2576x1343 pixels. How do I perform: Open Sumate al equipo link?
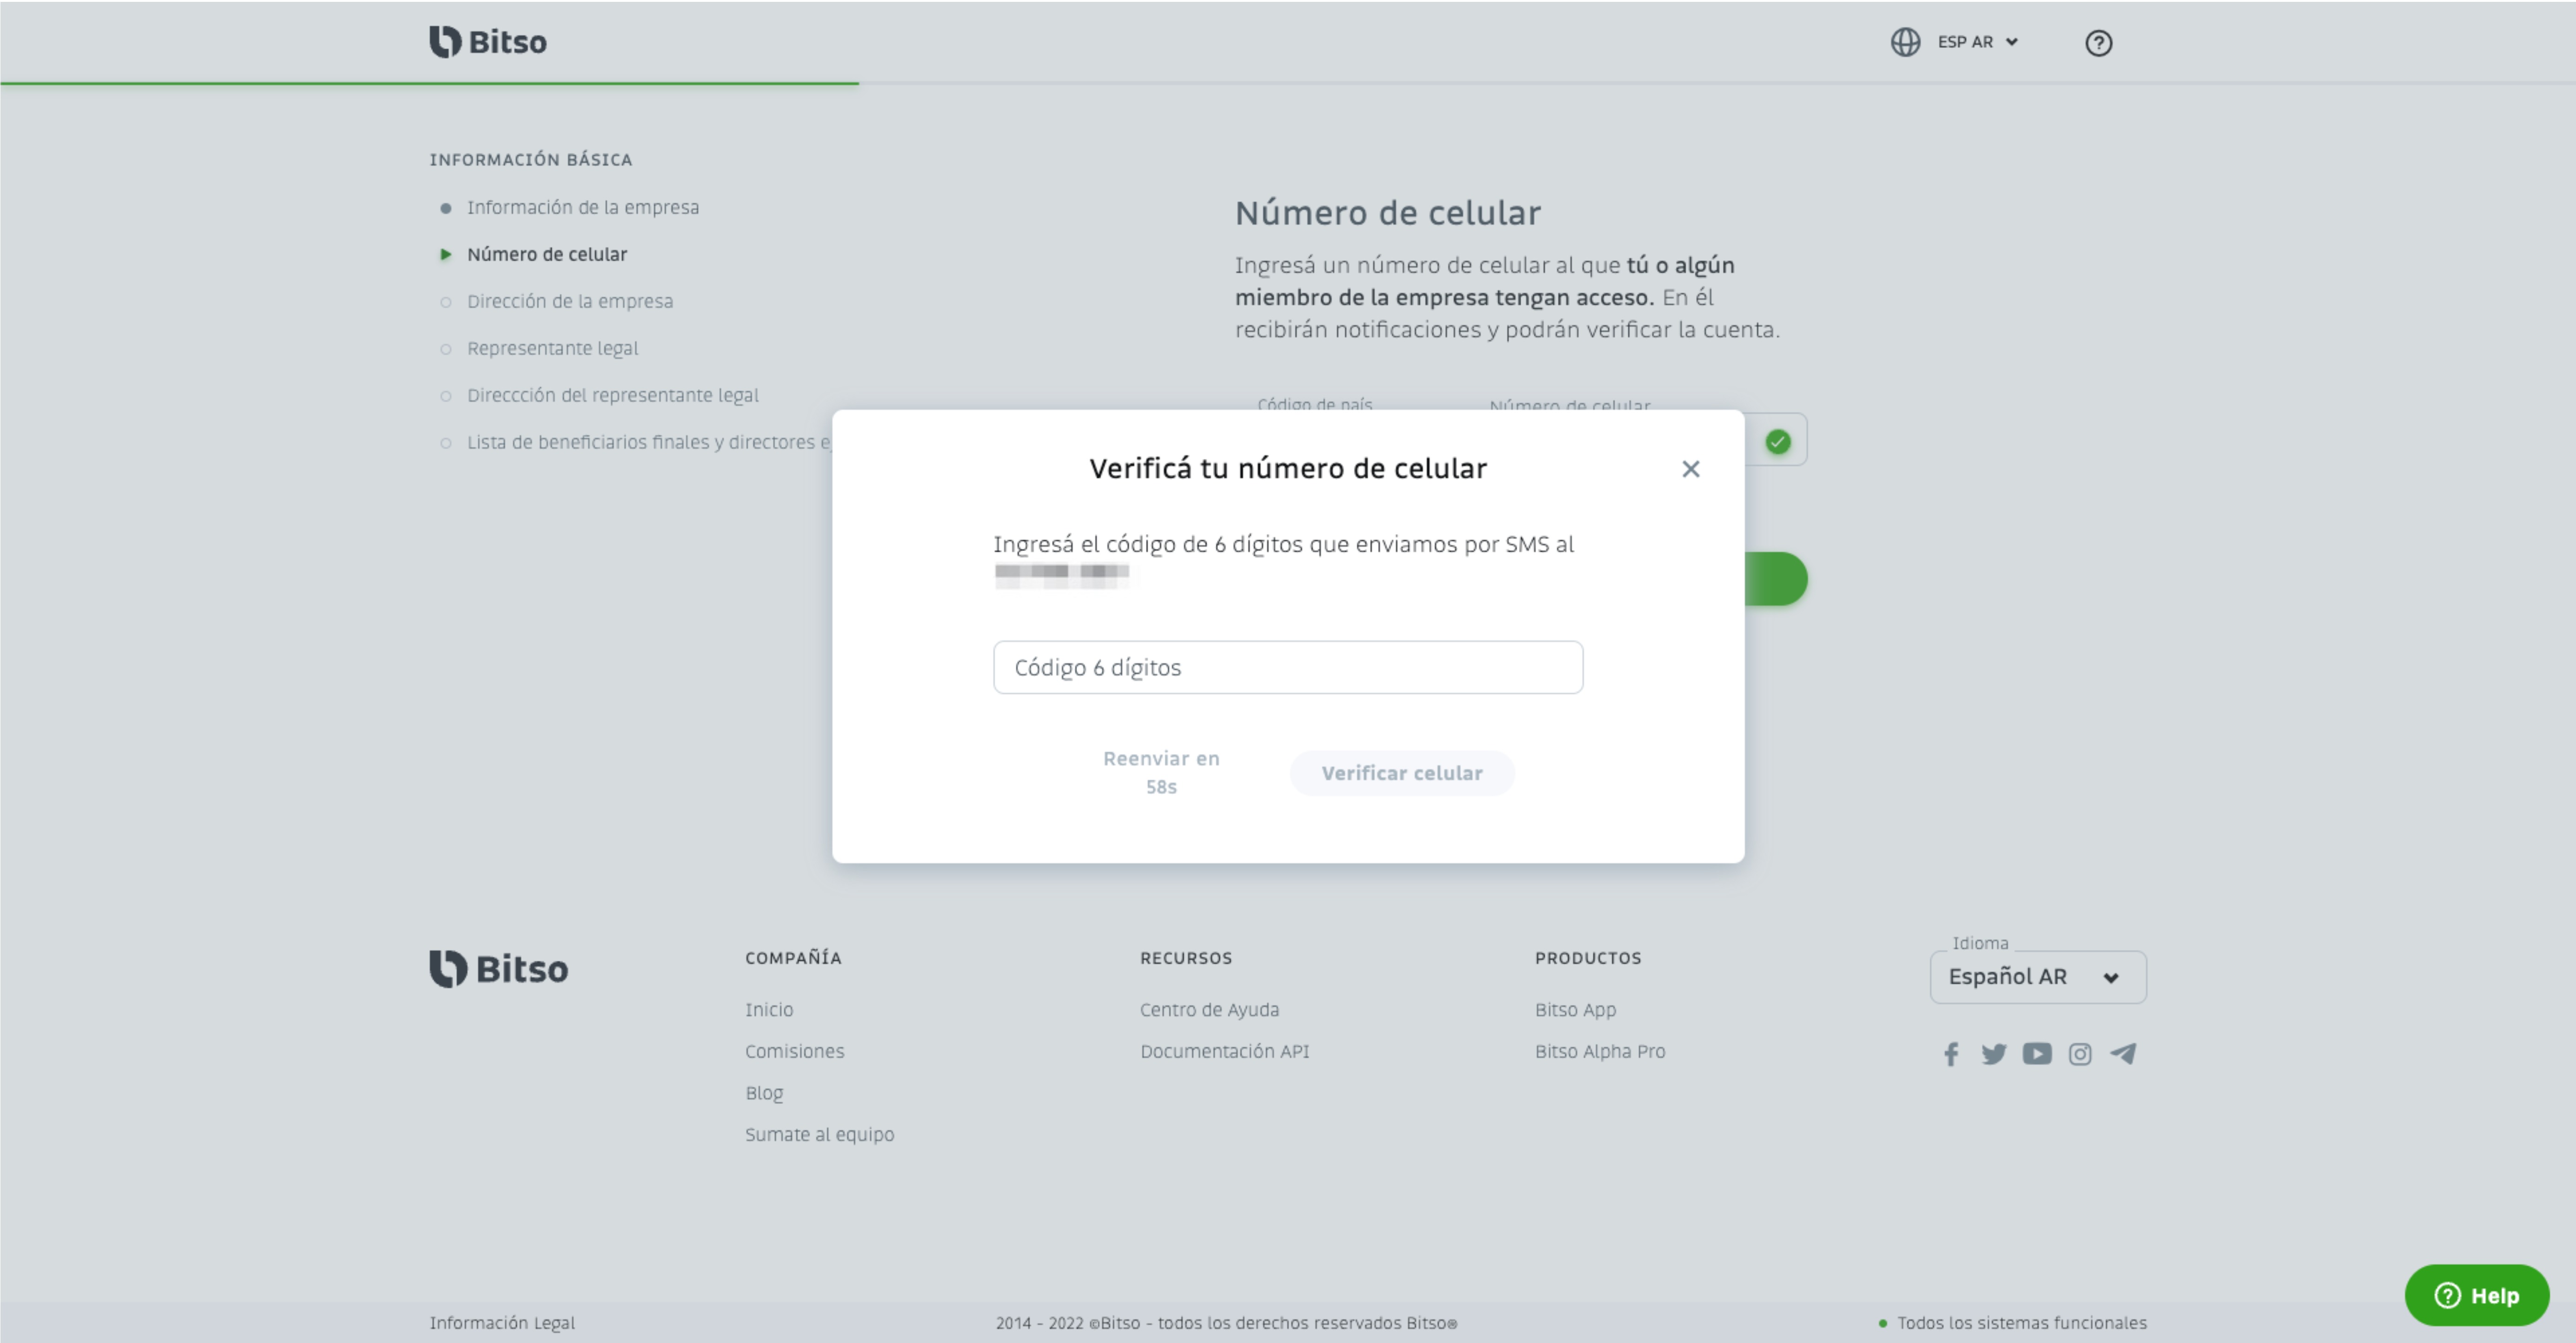click(x=819, y=1135)
